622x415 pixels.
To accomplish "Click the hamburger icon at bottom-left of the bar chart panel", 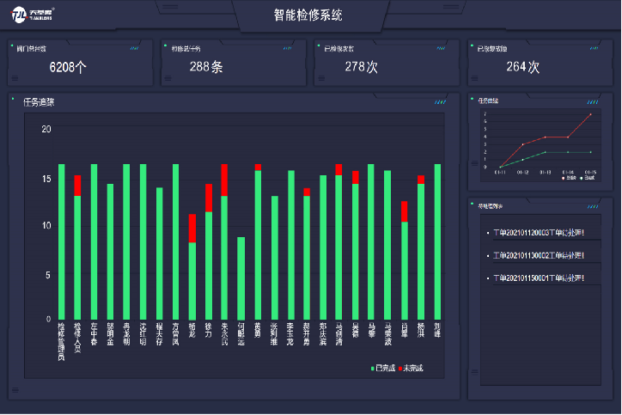I will [15, 391].
